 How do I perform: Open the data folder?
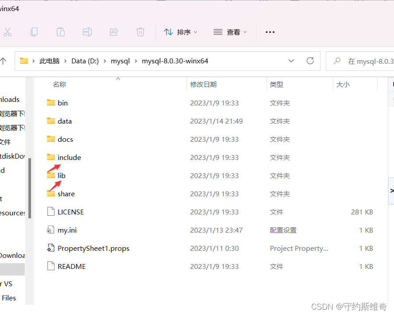click(x=65, y=121)
